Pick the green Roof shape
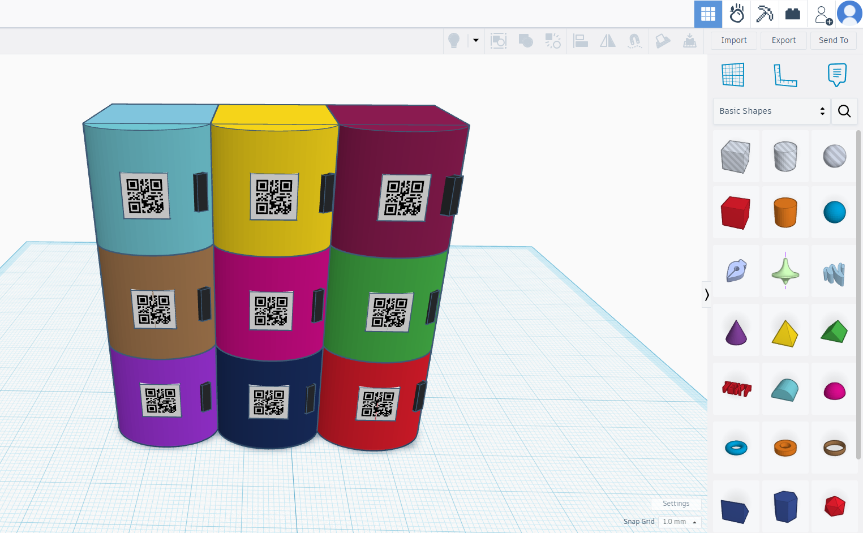 coord(834,332)
